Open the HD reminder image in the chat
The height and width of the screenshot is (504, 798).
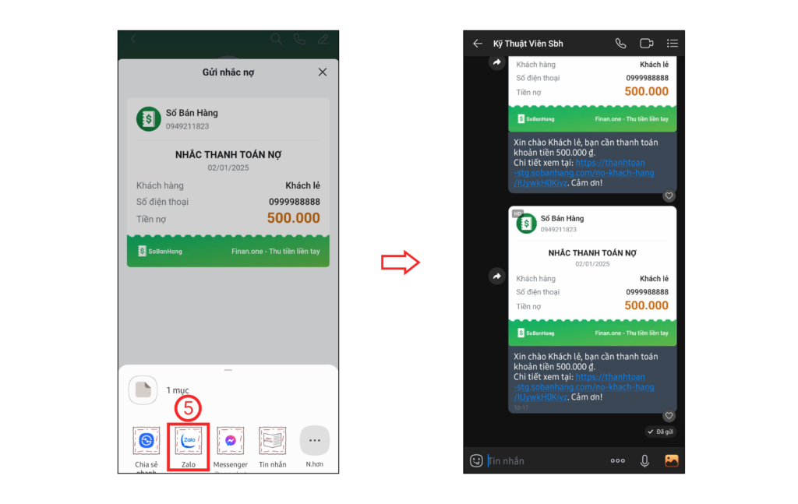coord(592,277)
